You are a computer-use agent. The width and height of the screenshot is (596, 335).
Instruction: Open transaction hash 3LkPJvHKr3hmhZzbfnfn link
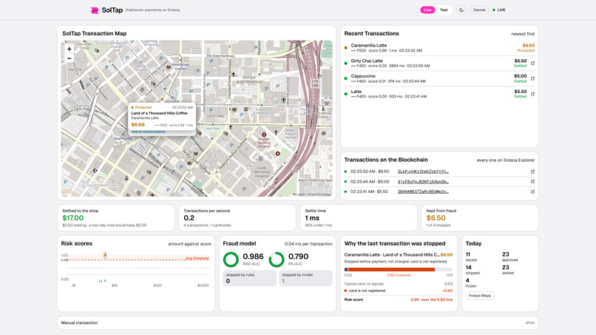pyautogui.click(x=423, y=172)
